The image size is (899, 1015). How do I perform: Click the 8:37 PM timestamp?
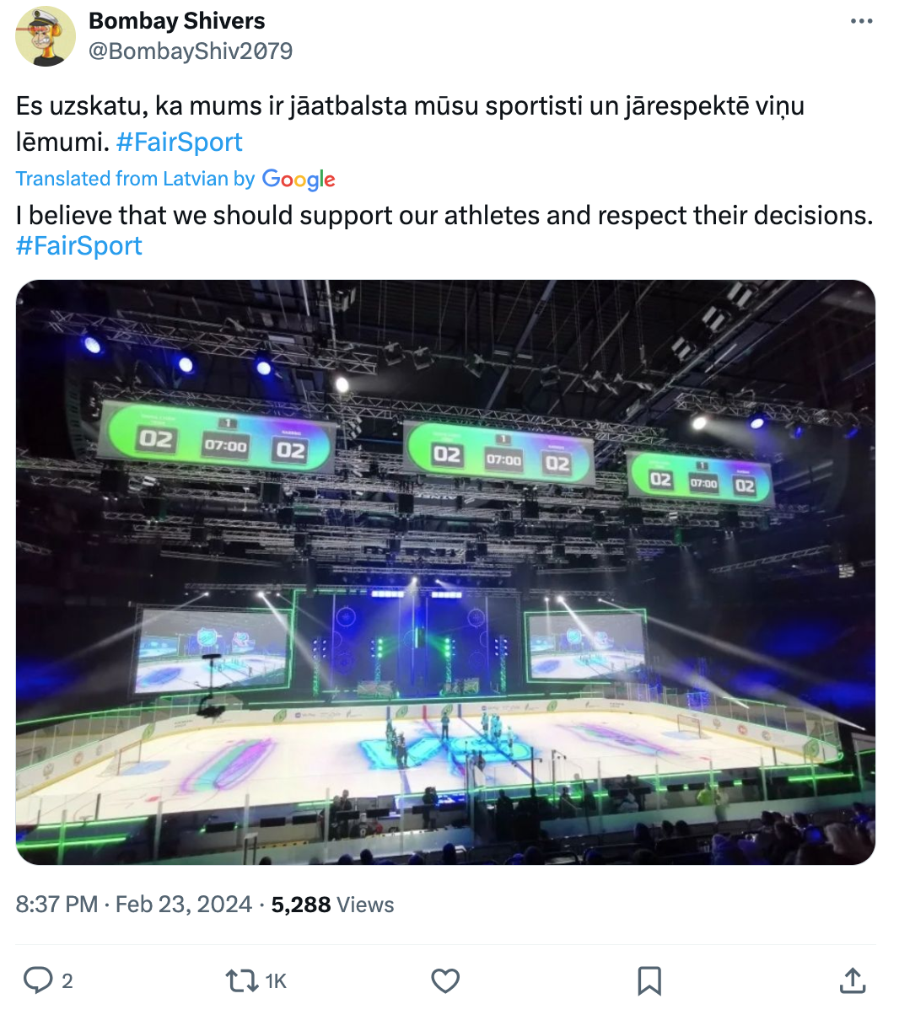coord(57,905)
